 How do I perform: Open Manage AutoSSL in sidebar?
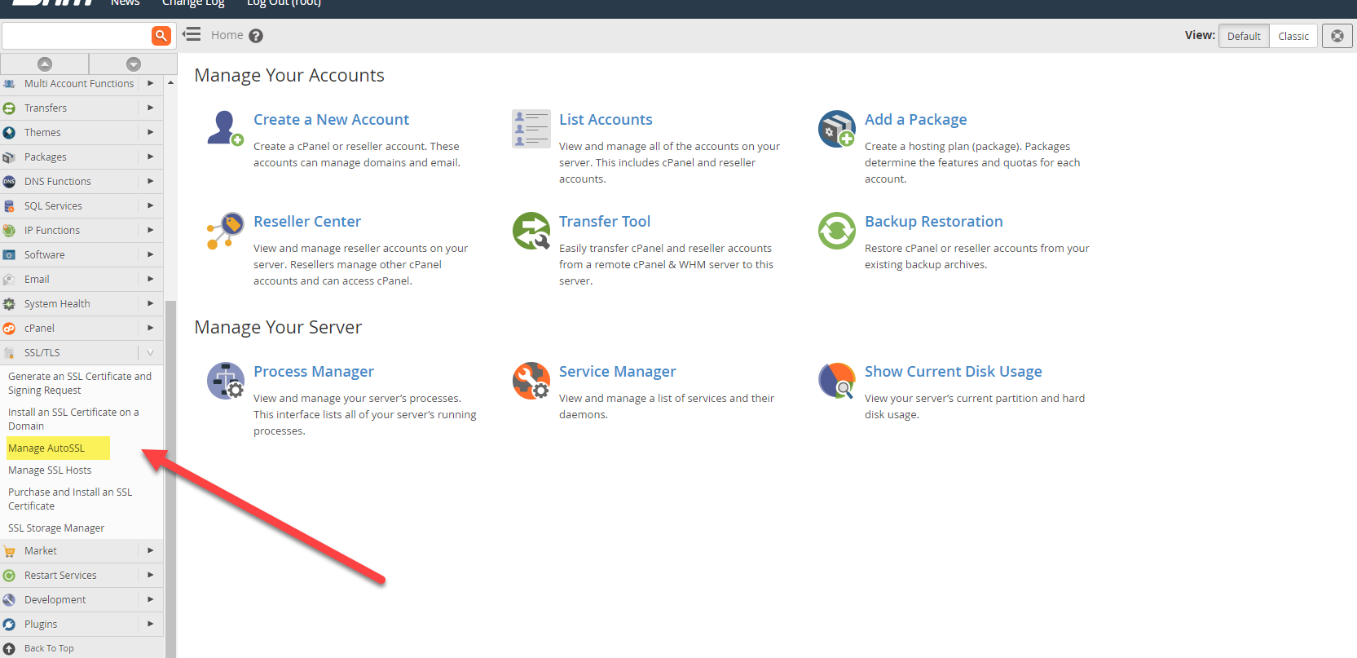[46, 448]
